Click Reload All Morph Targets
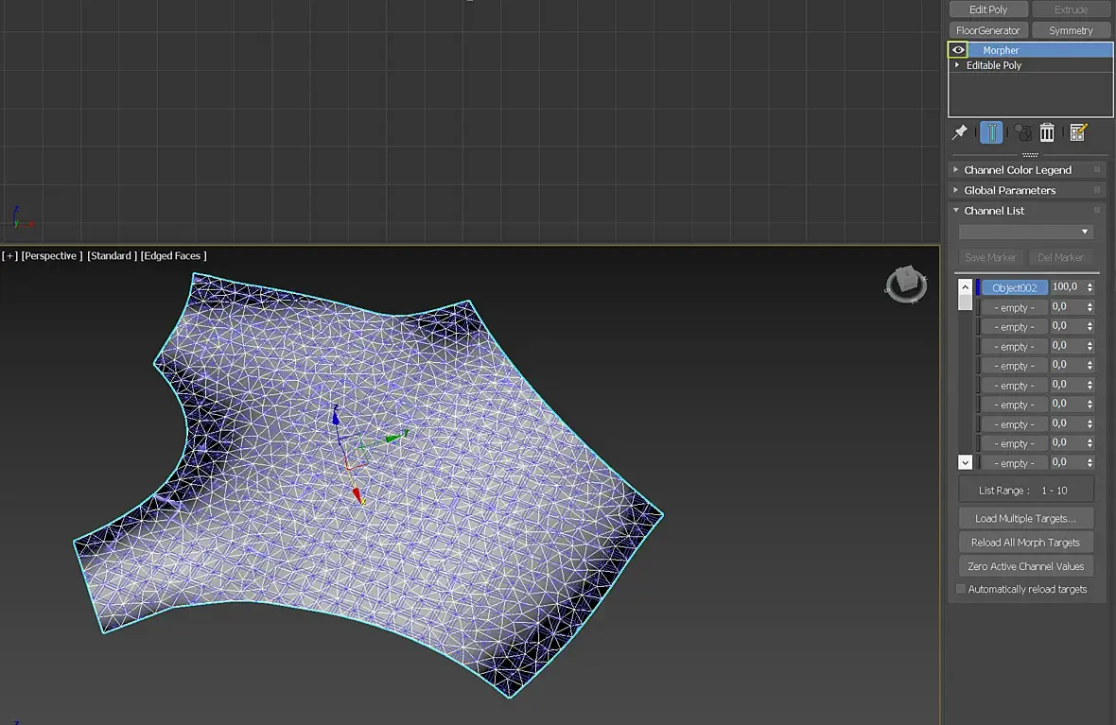 click(1025, 543)
